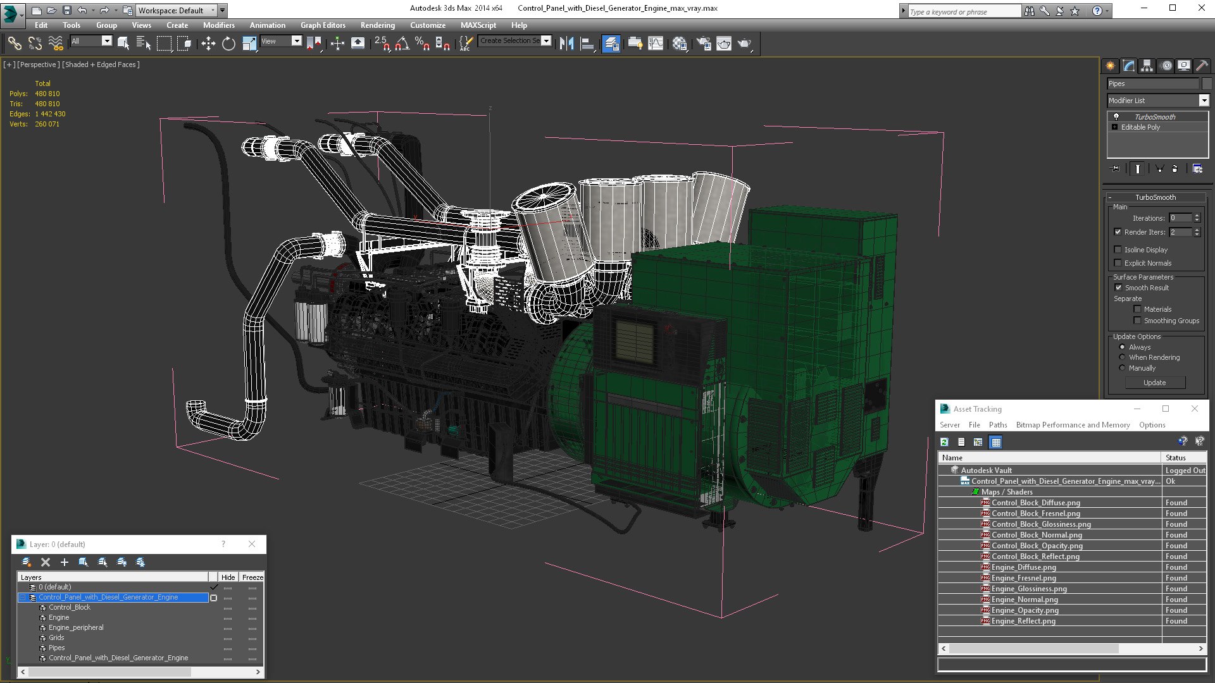
Task: Open the Utilities hammer panel tab
Action: 1202,66
